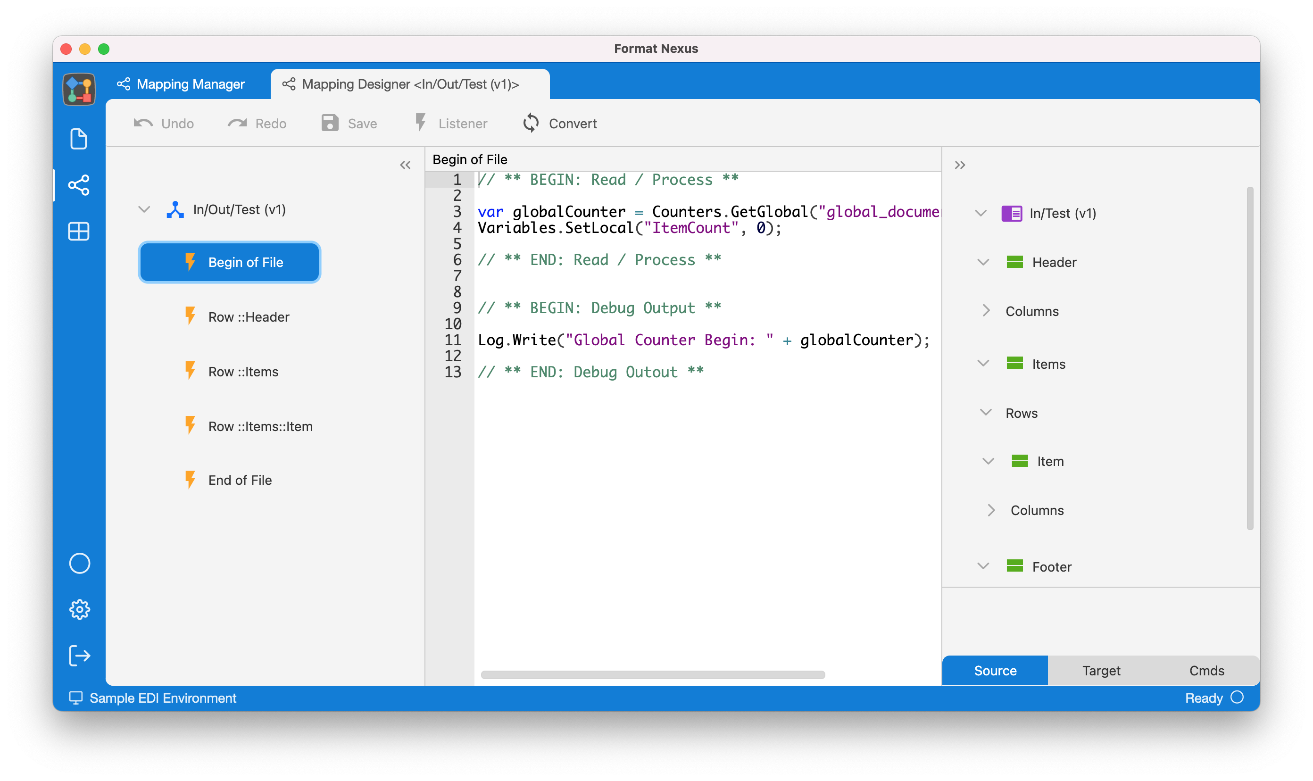Click the Save floppy disk icon
The image size is (1313, 781).
[330, 123]
